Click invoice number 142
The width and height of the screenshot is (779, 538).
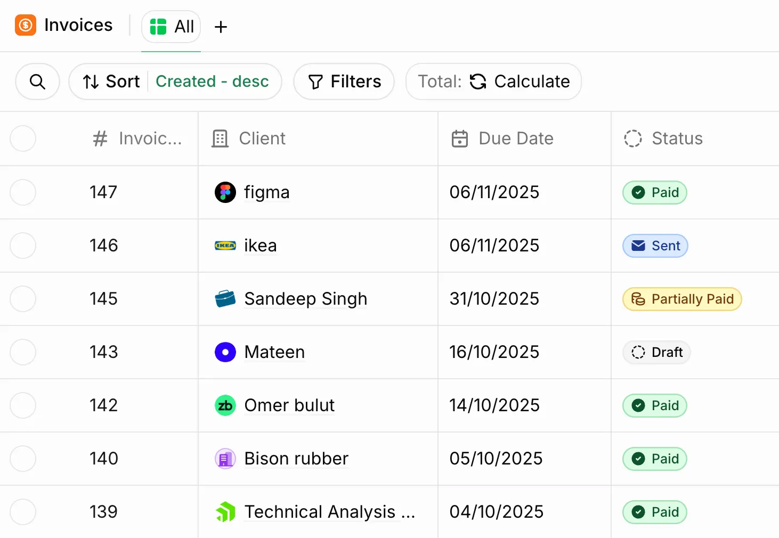(x=103, y=405)
